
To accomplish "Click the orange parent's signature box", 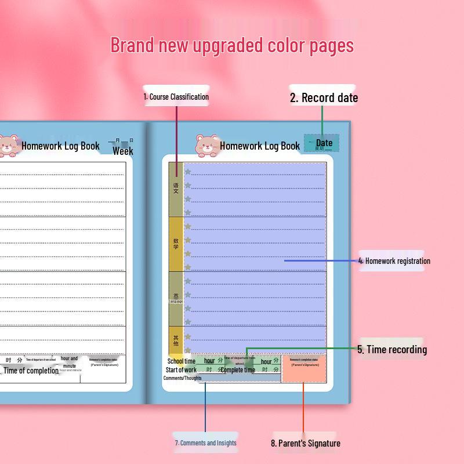I will 304,369.
